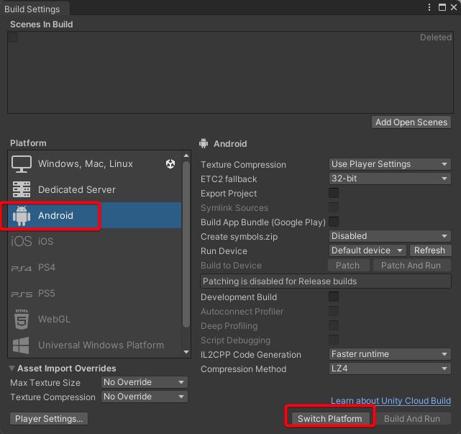Open the Compression Method dropdown
Image resolution: width=461 pixels, height=434 pixels.
(390, 369)
